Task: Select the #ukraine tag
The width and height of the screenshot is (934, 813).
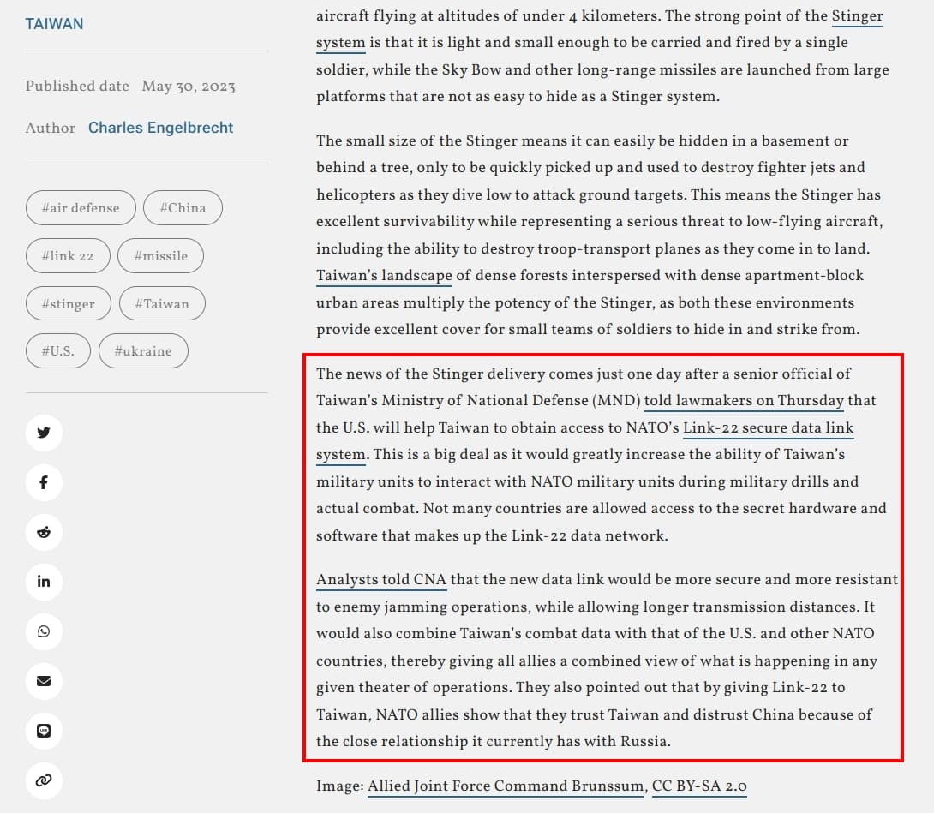Action: (x=144, y=350)
